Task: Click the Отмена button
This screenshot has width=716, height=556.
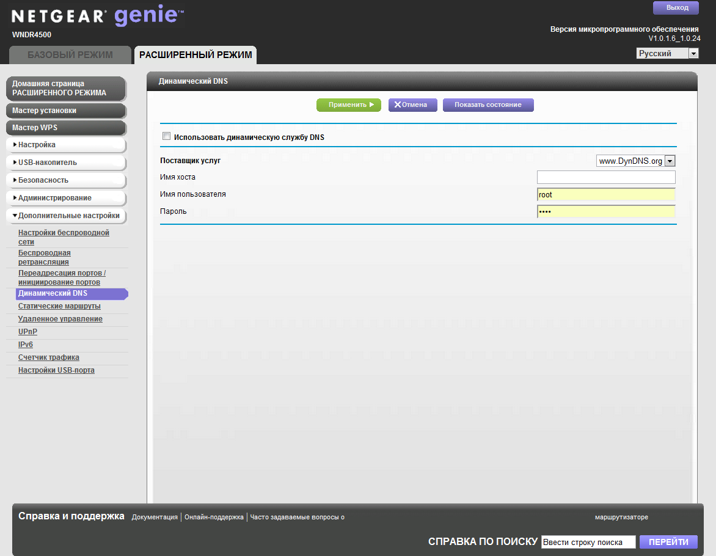Action: coord(411,105)
